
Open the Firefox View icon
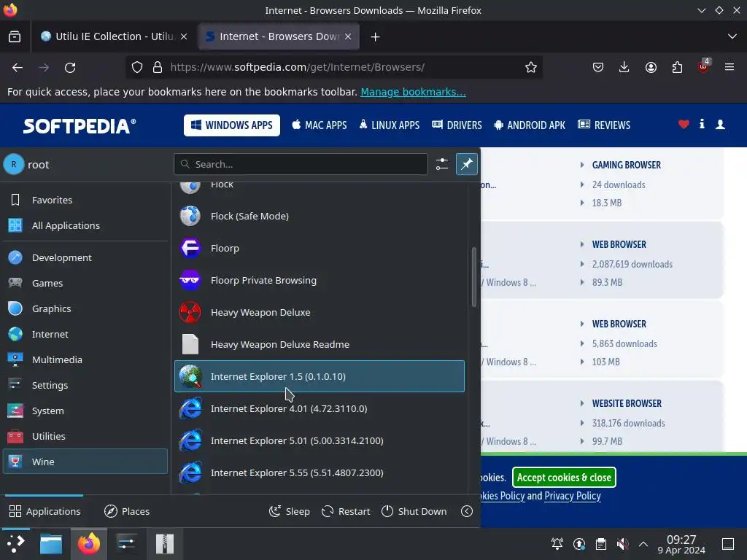[15, 36]
